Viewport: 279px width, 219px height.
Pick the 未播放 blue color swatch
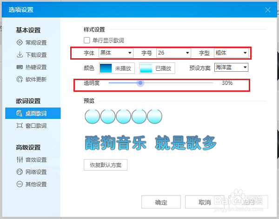[x=106, y=68]
